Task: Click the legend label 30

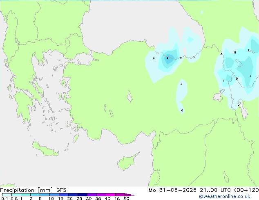Action: click(x=89, y=198)
